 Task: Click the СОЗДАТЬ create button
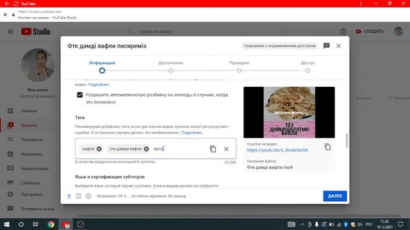[370, 31]
